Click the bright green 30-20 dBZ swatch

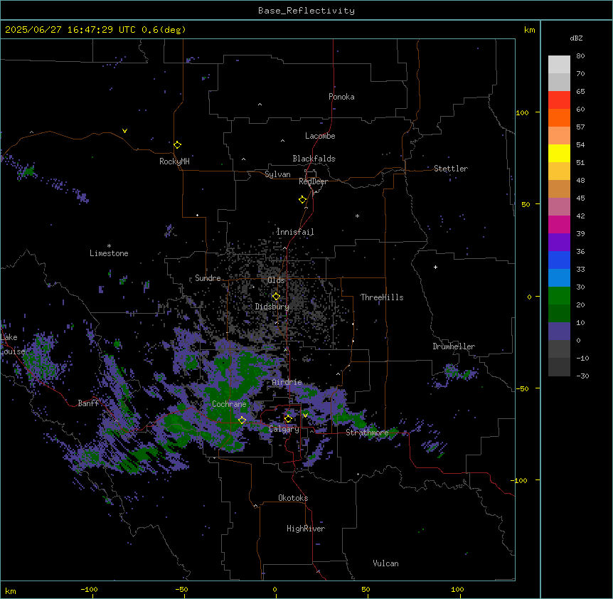(559, 296)
